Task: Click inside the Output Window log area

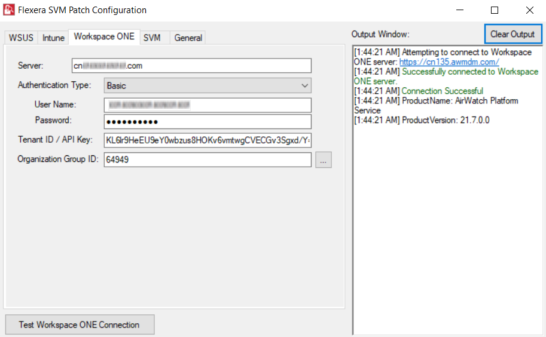Action: (x=447, y=227)
